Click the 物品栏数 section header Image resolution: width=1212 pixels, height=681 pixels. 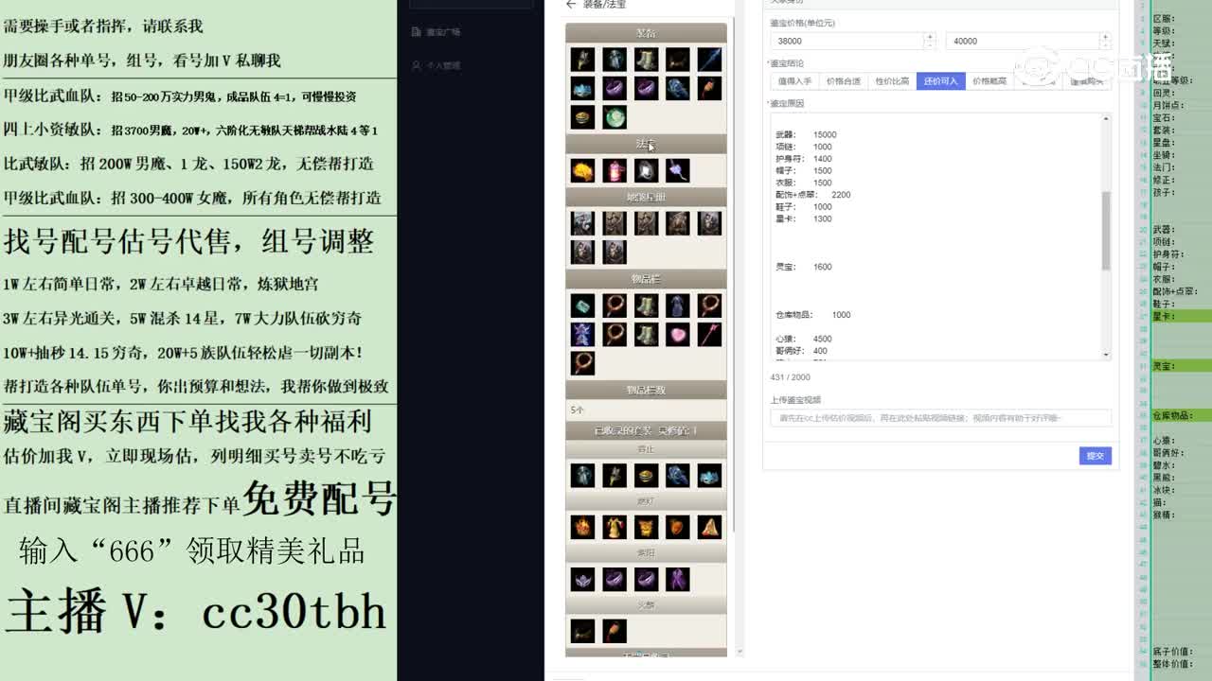pos(646,390)
